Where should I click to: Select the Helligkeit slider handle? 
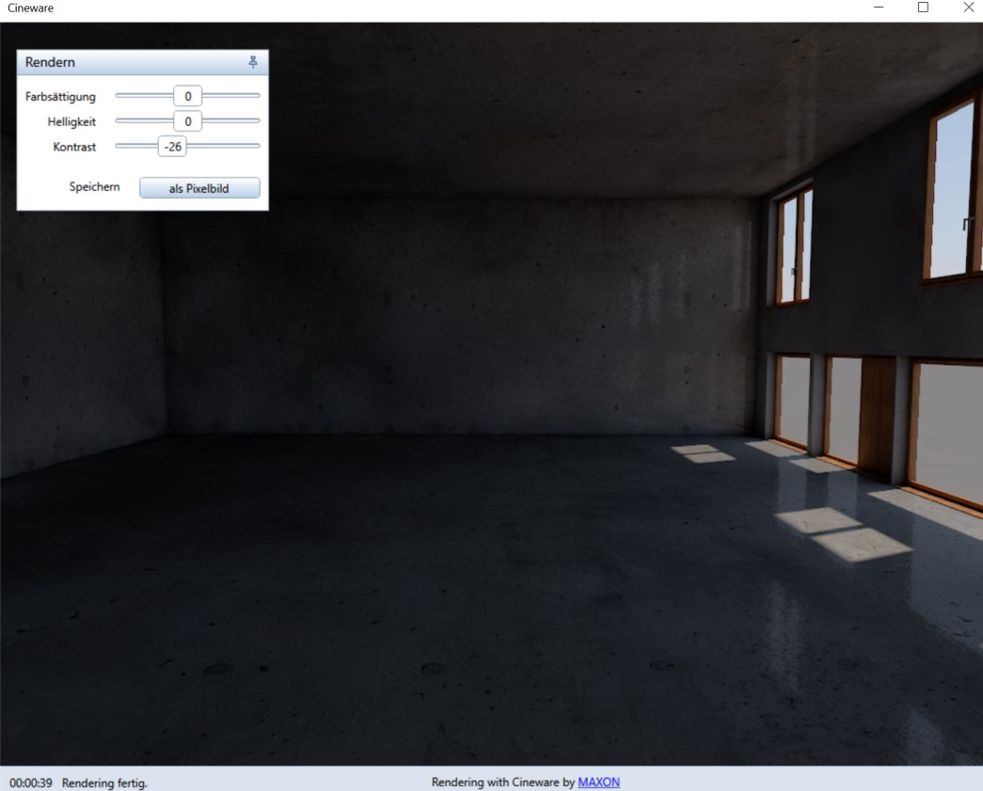click(x=188, y=121)
